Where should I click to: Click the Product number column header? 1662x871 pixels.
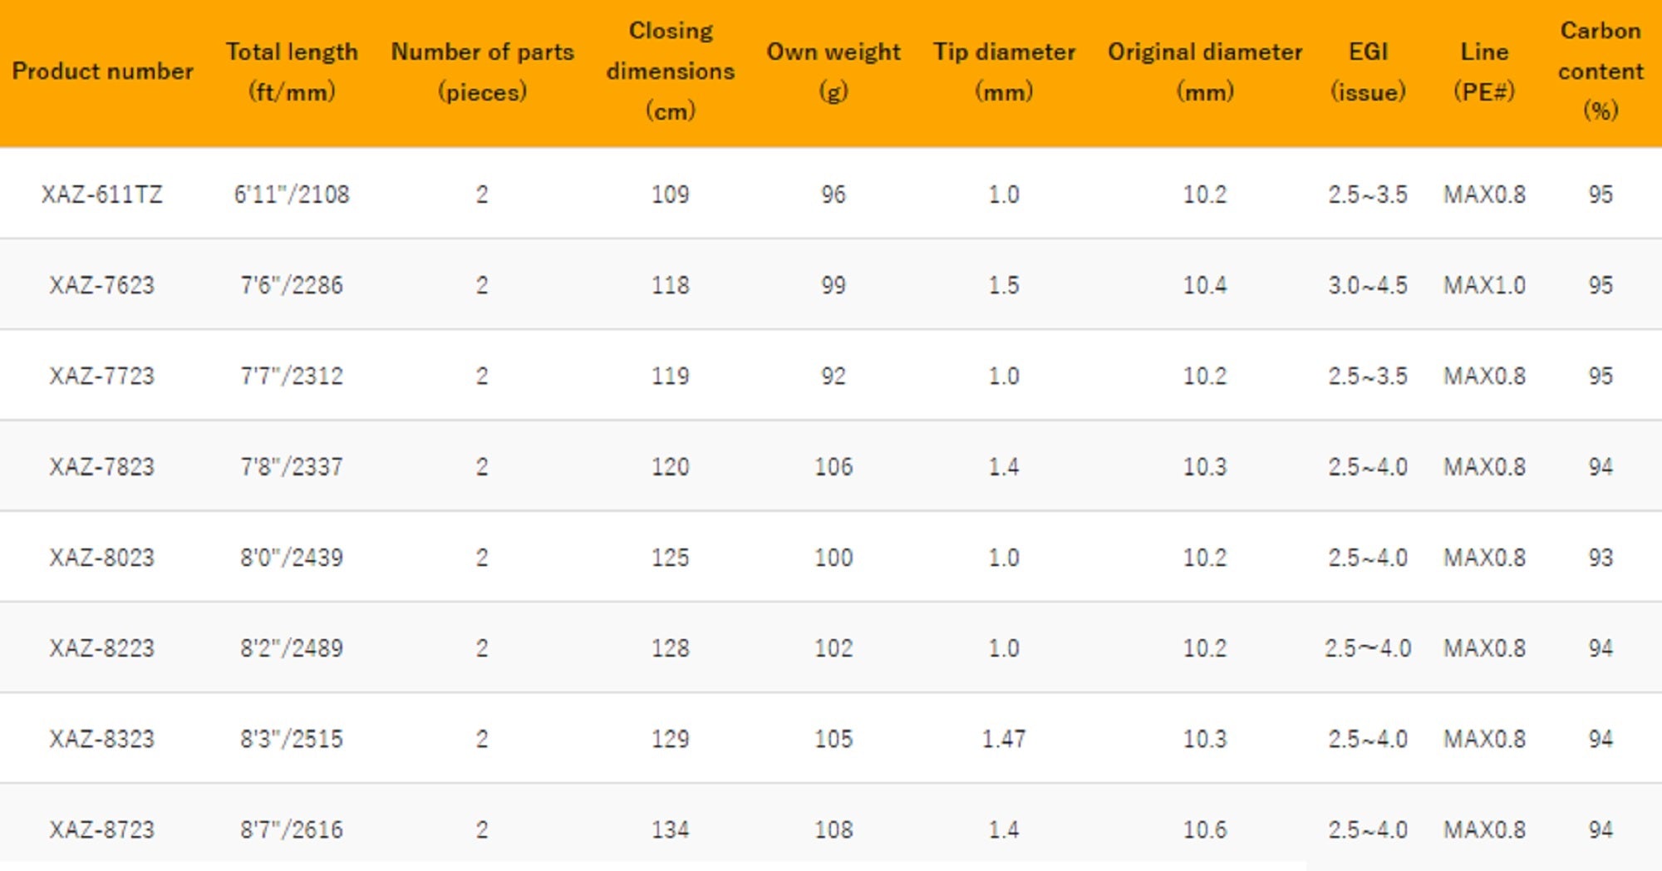pos(102,71)
